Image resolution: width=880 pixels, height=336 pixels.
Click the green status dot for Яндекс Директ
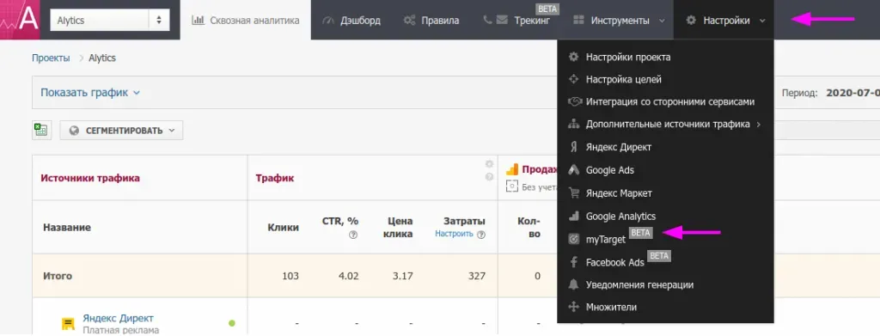(x=232, y=323)
